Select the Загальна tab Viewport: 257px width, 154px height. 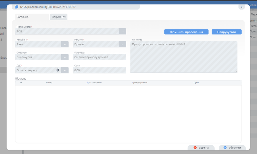32,17
